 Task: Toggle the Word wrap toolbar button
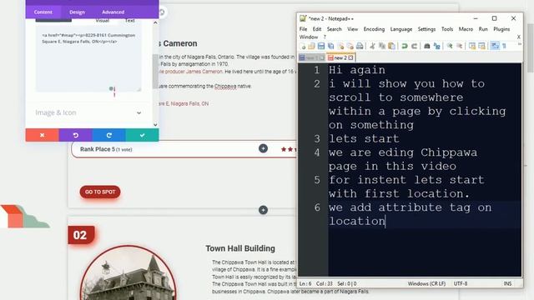coord(495,46)
